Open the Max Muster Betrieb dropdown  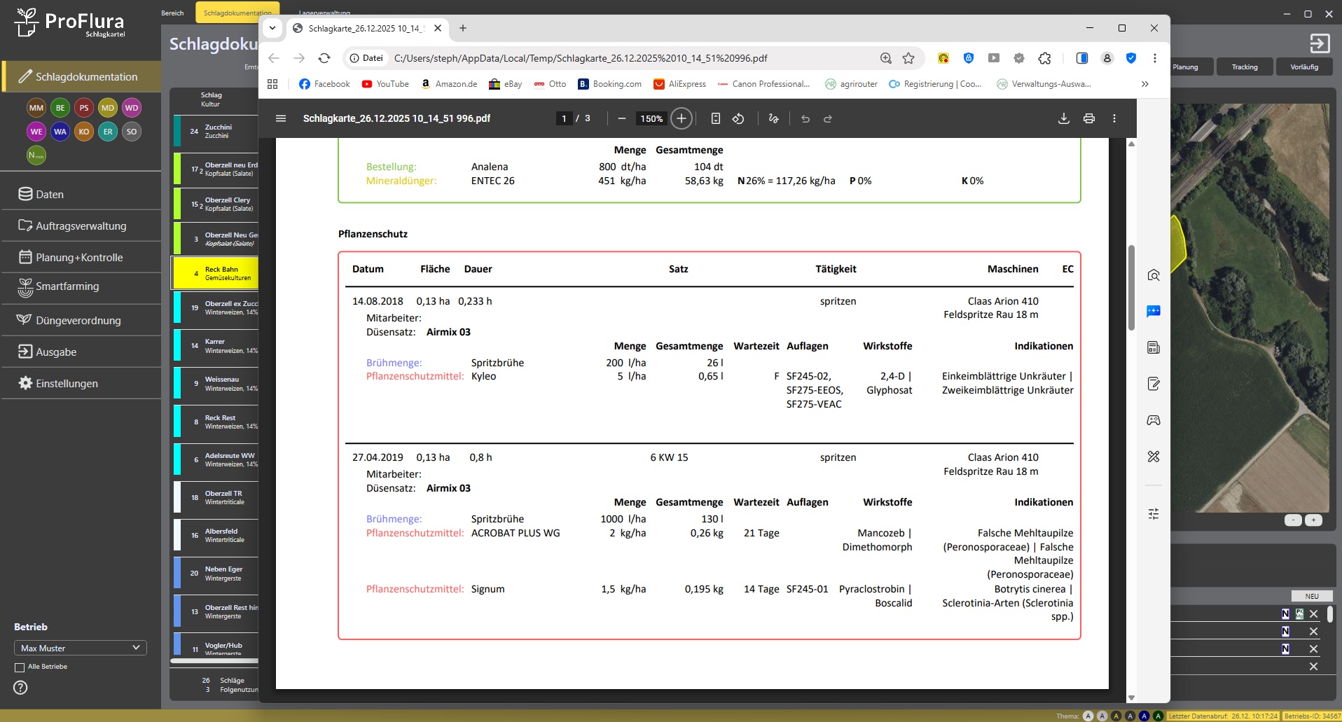pos(80,648)
